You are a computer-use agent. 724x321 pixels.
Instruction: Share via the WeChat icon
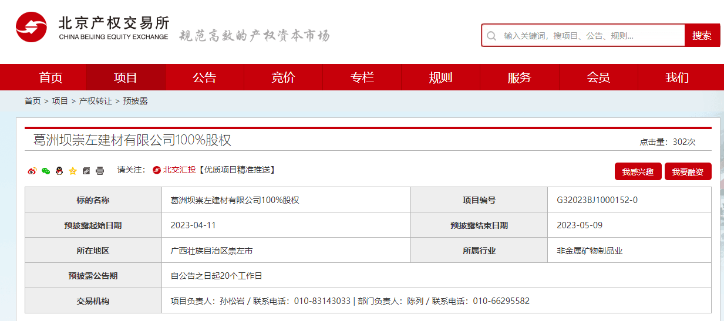click(46, 171)
